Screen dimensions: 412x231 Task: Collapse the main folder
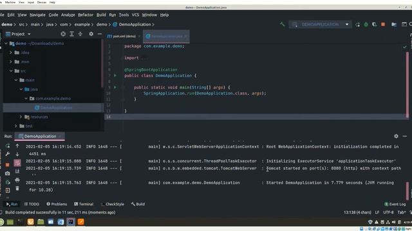click(x=16, y=80)
